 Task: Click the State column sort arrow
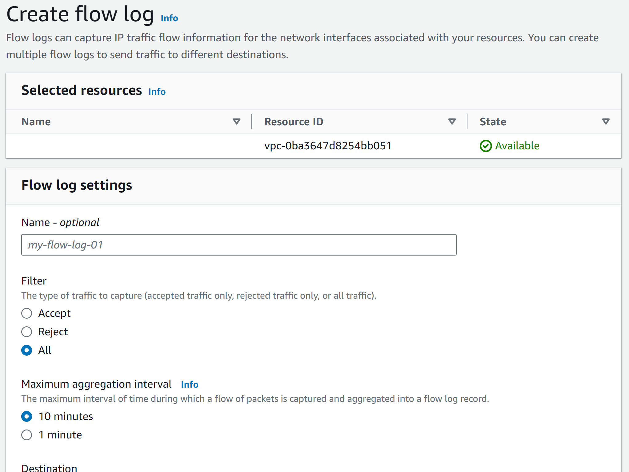(606, 122)
